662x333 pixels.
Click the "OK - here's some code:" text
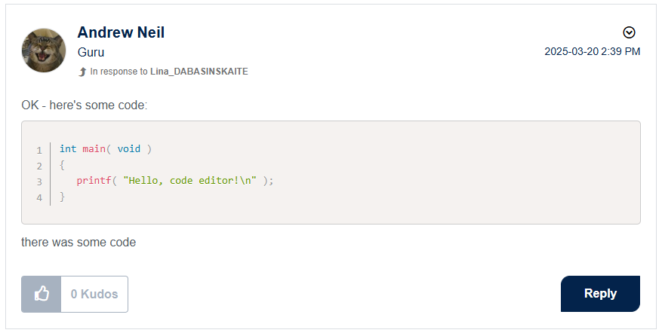click(84, 105)
